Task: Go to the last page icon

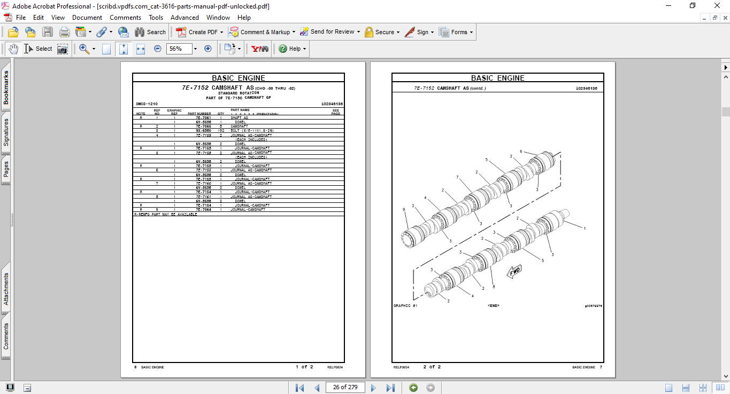Action: [390, 388]
